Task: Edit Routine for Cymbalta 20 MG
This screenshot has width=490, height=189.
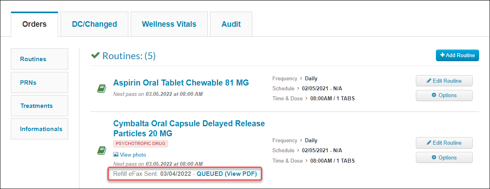Action: (x=444, y=143)
